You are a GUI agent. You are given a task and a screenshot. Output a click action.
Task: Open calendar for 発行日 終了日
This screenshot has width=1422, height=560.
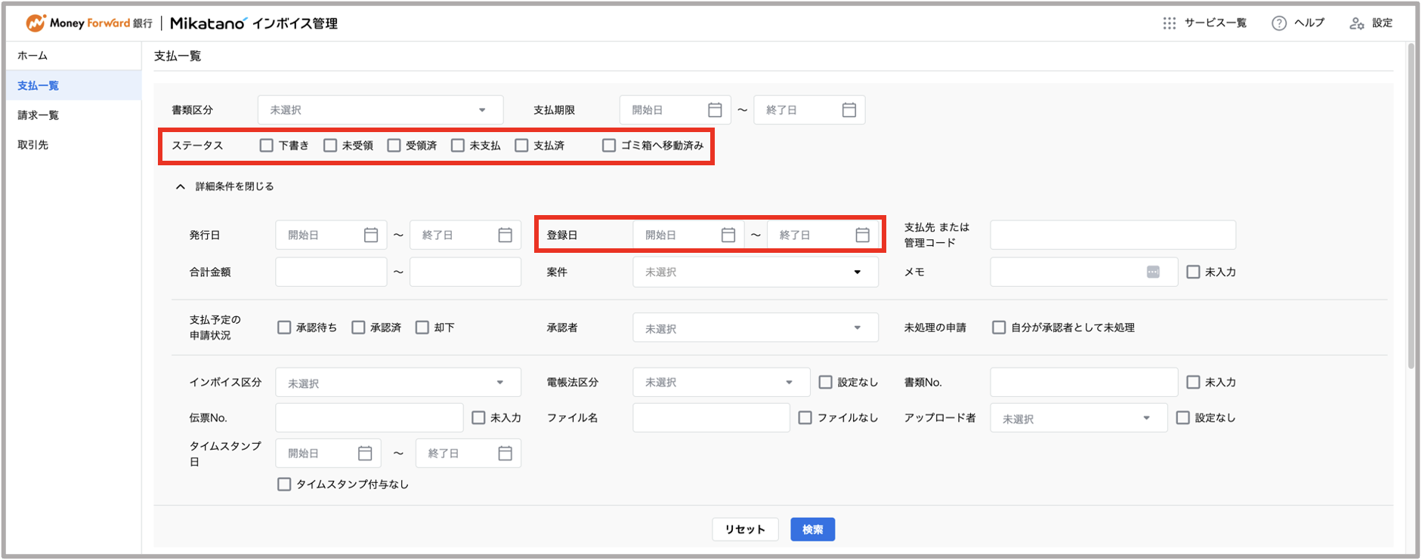coord(505,235)
